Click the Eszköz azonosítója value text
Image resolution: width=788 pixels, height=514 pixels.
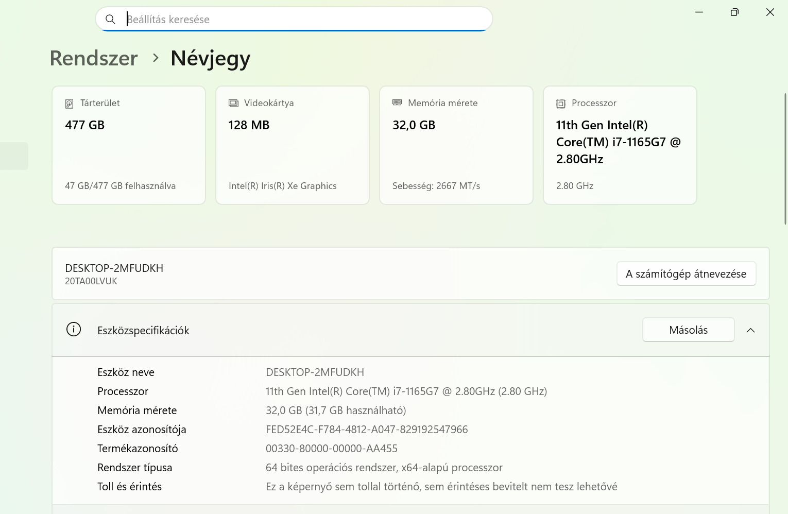(x=367, y=430)
